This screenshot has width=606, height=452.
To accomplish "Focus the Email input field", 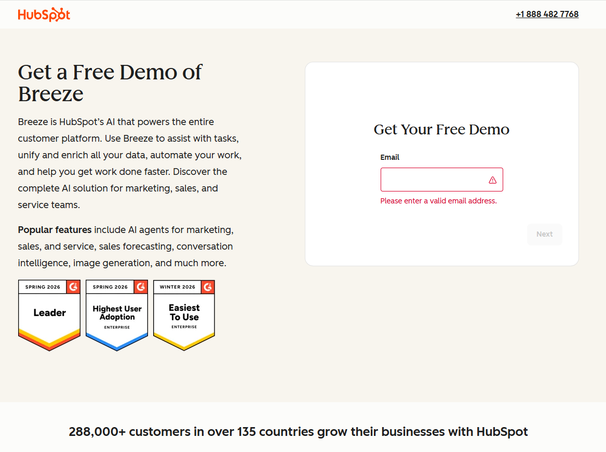I will [442, 180].
